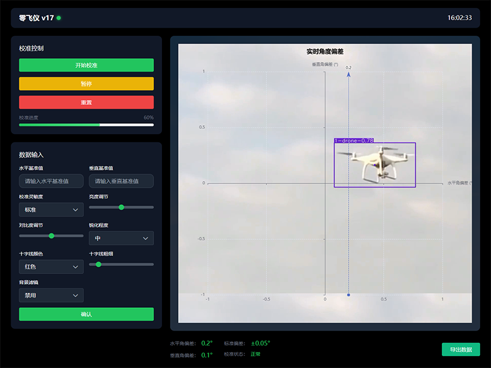Image resolution: width=491 pixels, height=368 pixels.
Task: Reset calibration using the red 重置 button
Action: [87, 102]
